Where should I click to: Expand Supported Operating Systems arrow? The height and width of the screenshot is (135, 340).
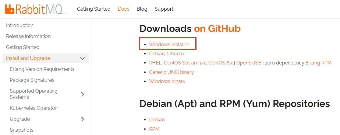click(x=83, y=94)
